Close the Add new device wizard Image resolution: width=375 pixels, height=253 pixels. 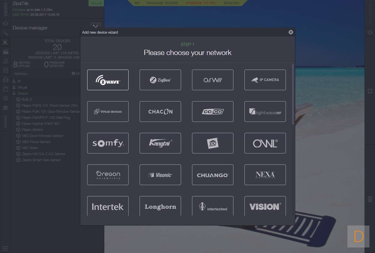click(x=291, y=32)
